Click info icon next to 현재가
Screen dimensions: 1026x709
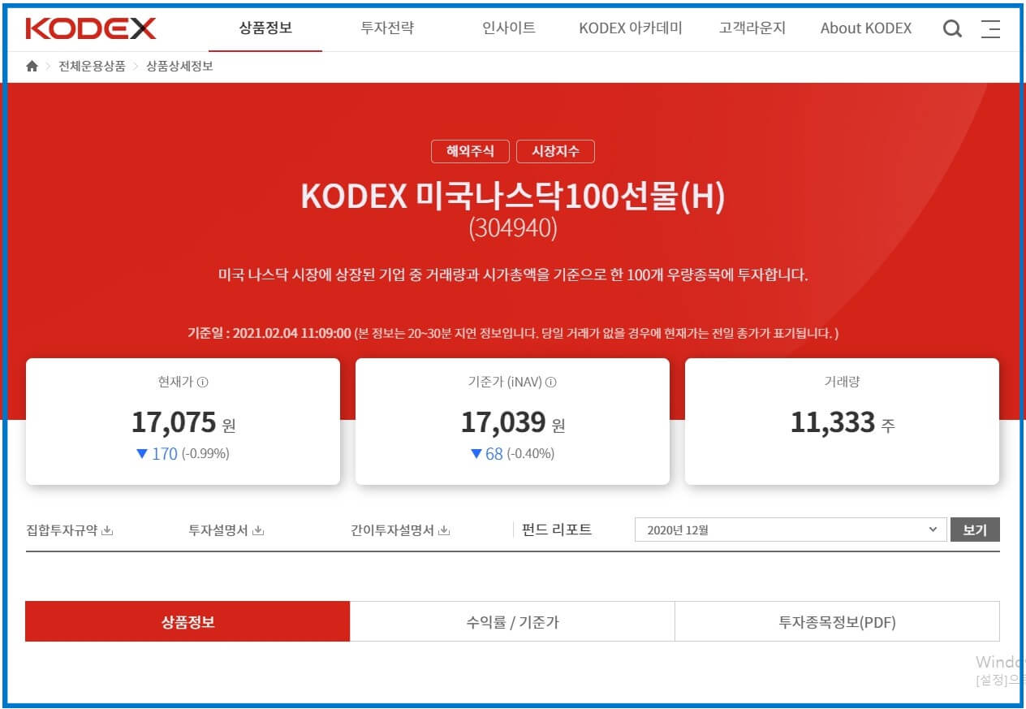[203, 382]
